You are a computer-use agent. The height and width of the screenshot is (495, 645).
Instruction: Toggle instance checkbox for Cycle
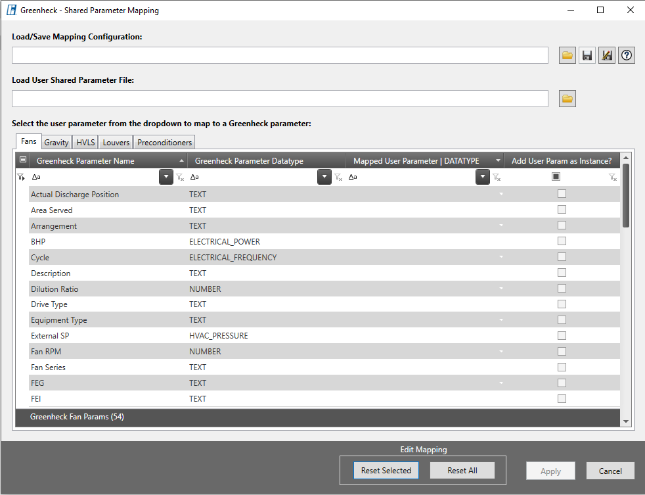click(x=562, y=257)
